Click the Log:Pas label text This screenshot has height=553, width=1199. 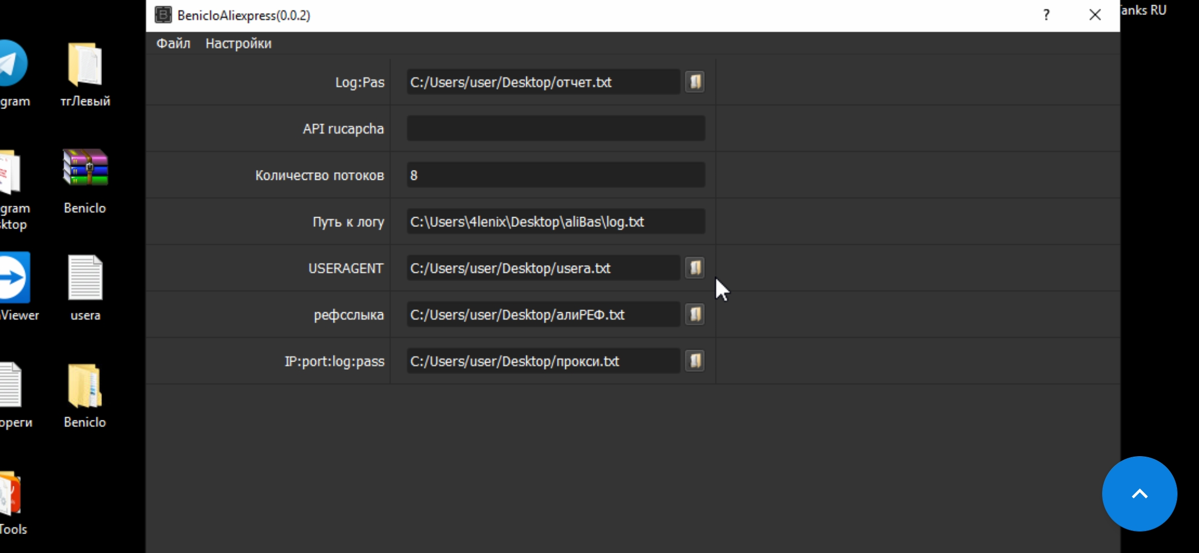(360, 82)
